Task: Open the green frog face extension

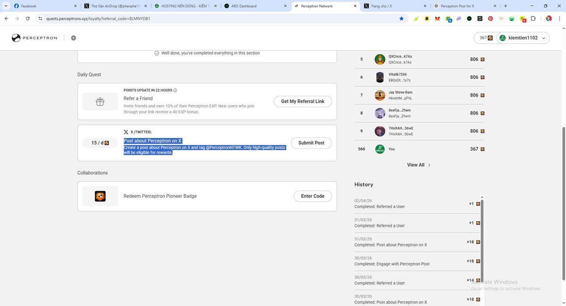Action: (512, 19)
